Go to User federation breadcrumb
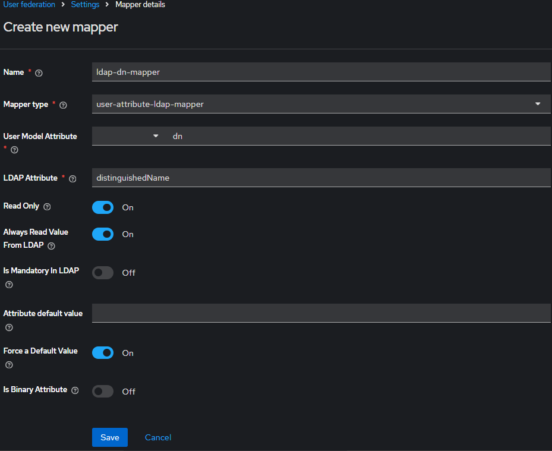 [29, 5]
